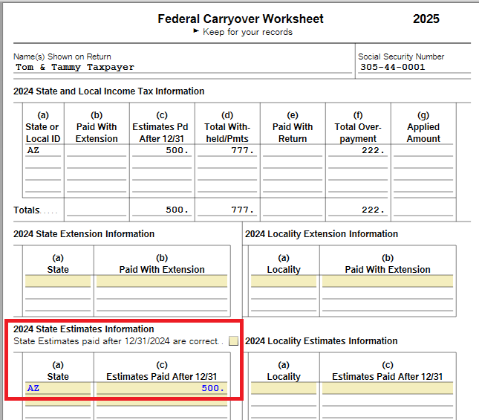This screenshot has width=479, height=420.
Task: Select State field under State Extension Information
Action: tap(58, 282)
